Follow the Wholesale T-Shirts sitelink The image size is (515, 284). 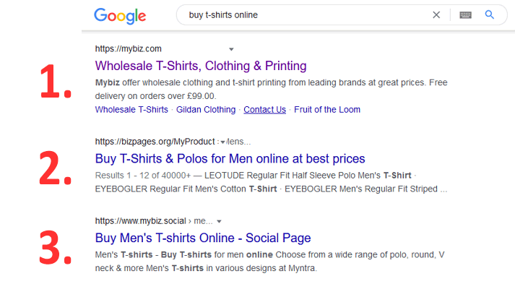pyautogui.click(x=131, y=109)
